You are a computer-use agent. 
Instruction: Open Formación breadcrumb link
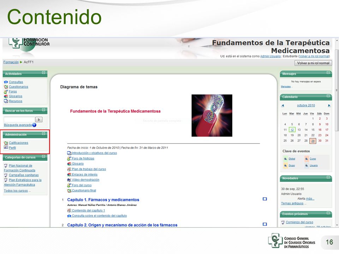pos(11,62)
